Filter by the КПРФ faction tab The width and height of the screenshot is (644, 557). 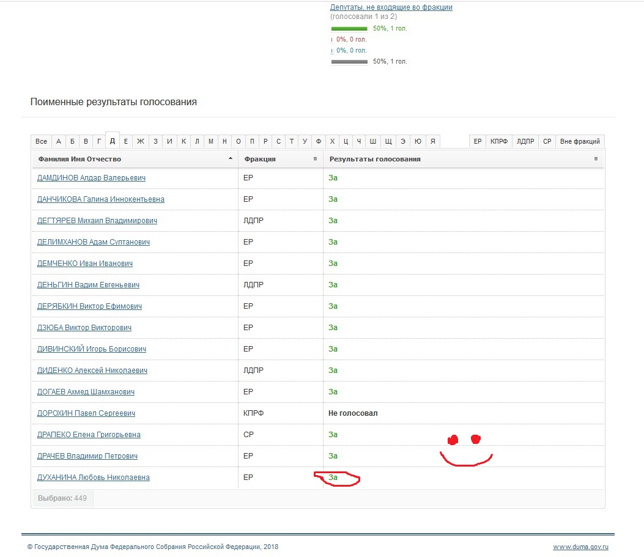pos(498,141)
